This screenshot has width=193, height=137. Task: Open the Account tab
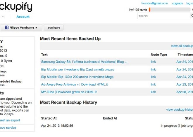pyautogui.click(x=23, y=17)
